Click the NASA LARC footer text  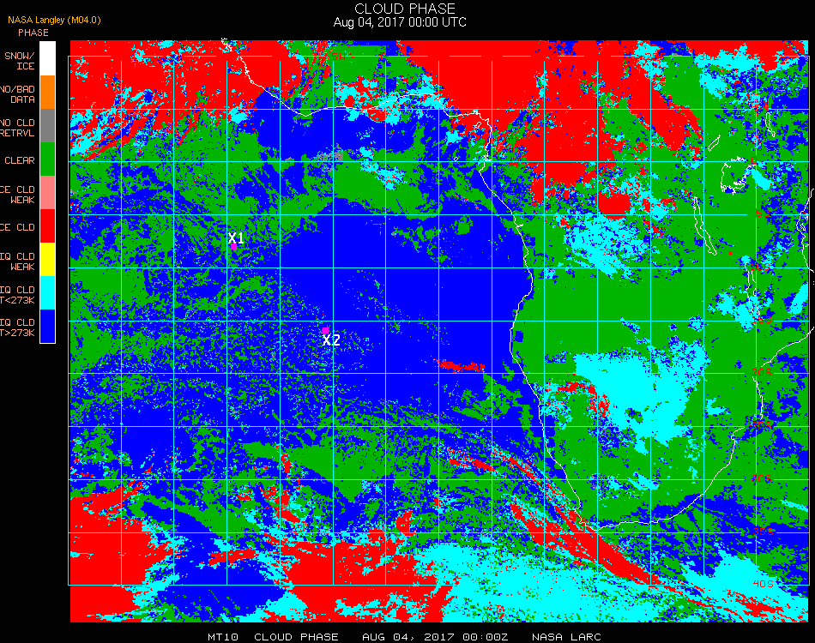(x=566, y=637)
